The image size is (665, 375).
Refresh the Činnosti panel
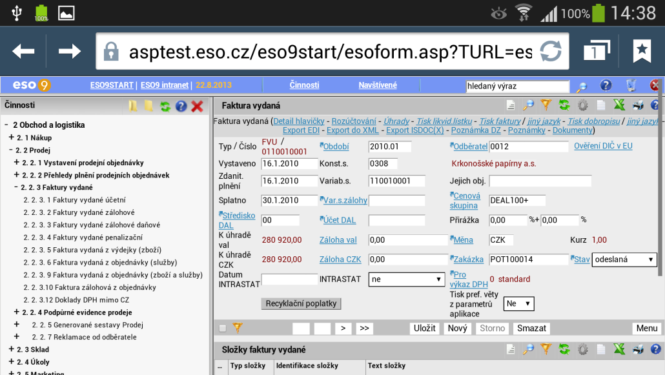tap(165, 106)
